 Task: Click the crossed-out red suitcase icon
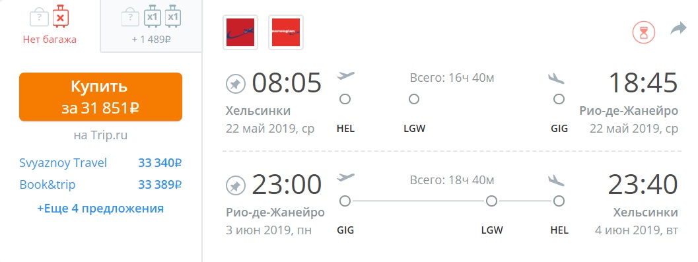tap(61, 17)
